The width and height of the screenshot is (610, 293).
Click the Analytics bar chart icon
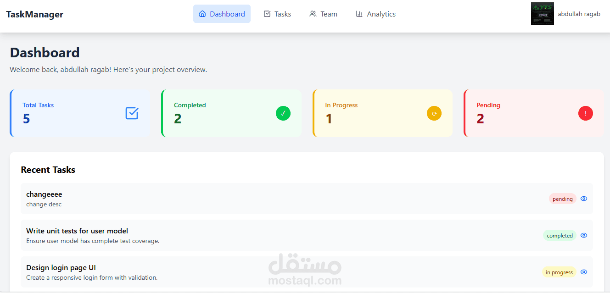358,14
